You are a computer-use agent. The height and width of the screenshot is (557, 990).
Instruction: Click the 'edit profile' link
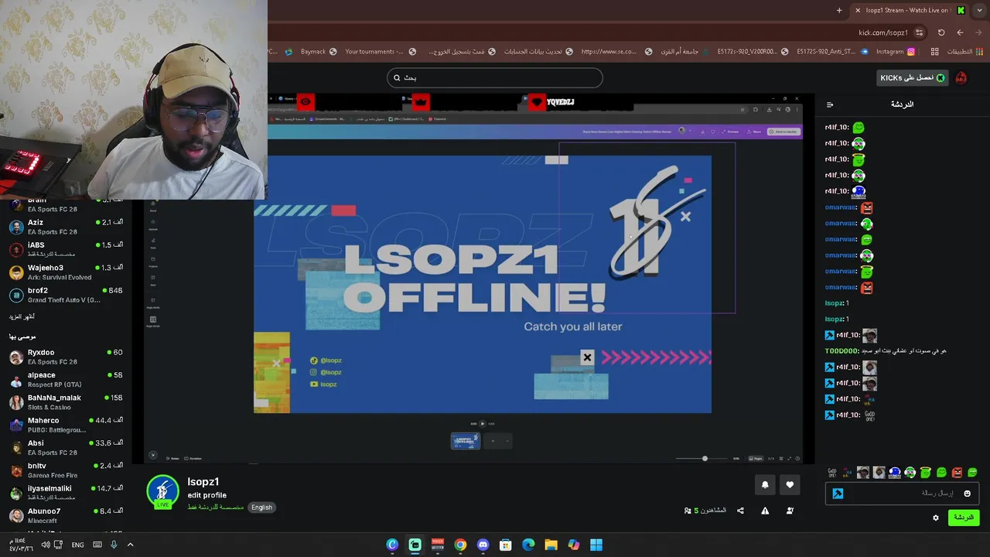pos(207,495)
